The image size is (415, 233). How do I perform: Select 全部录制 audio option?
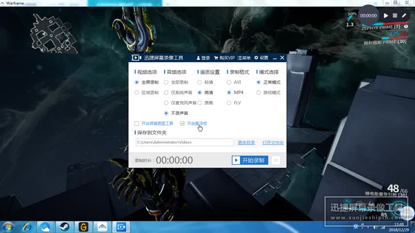pyautogui.click(x=176, y=82)
